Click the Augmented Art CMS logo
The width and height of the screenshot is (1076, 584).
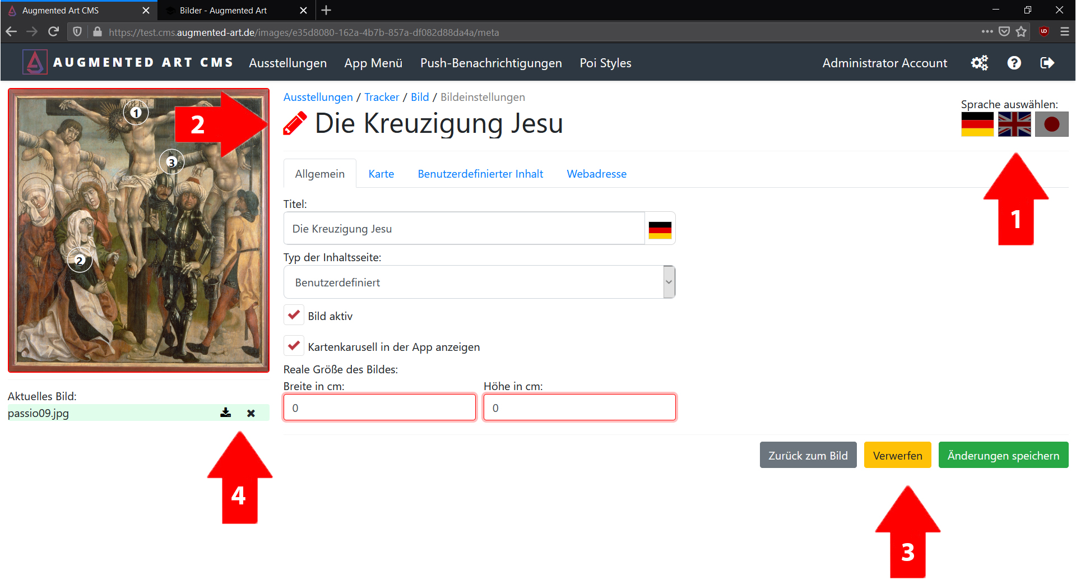(128, 63)
